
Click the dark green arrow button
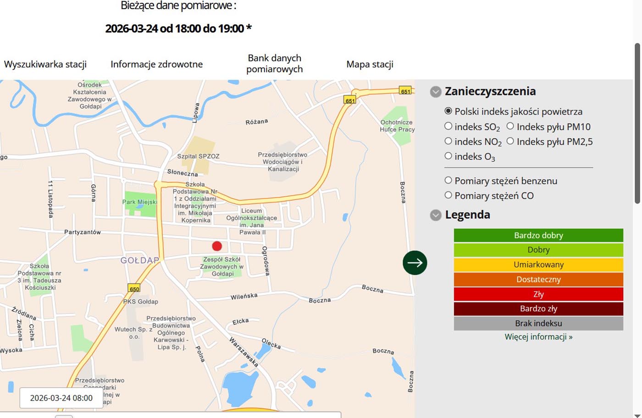(415, 263)
